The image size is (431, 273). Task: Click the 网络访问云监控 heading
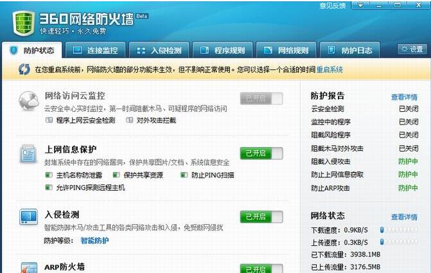(x=75, y=96)
